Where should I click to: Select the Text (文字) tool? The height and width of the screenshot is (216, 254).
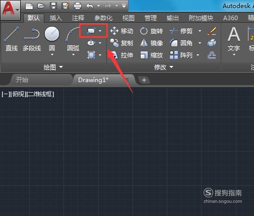click(x=234, y=39)
